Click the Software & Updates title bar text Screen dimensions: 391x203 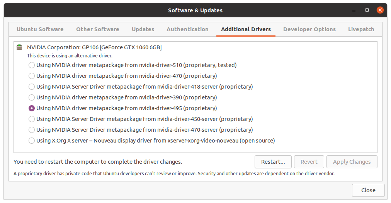point(195,10)
